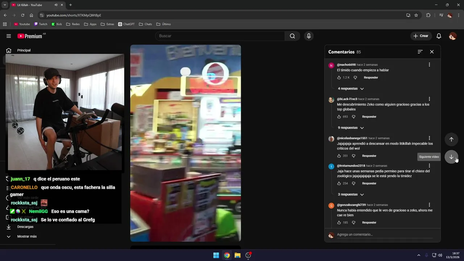464x261 pixels.
Task: Open the Chrome extensions puzzle icon
Action: [428, 15]
